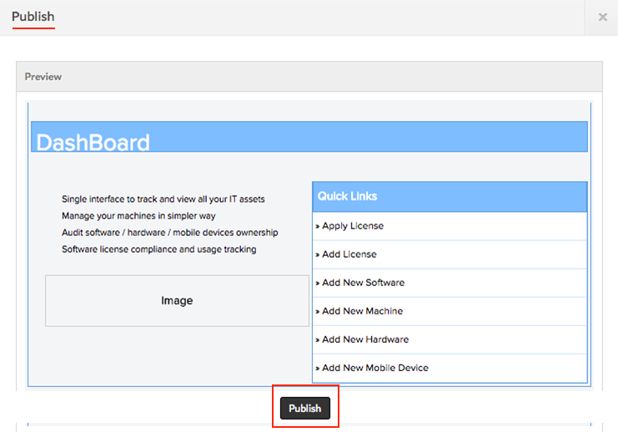The image size is (618, 432).
Task: Select the Publish title tab
Action: pos(33,17)
